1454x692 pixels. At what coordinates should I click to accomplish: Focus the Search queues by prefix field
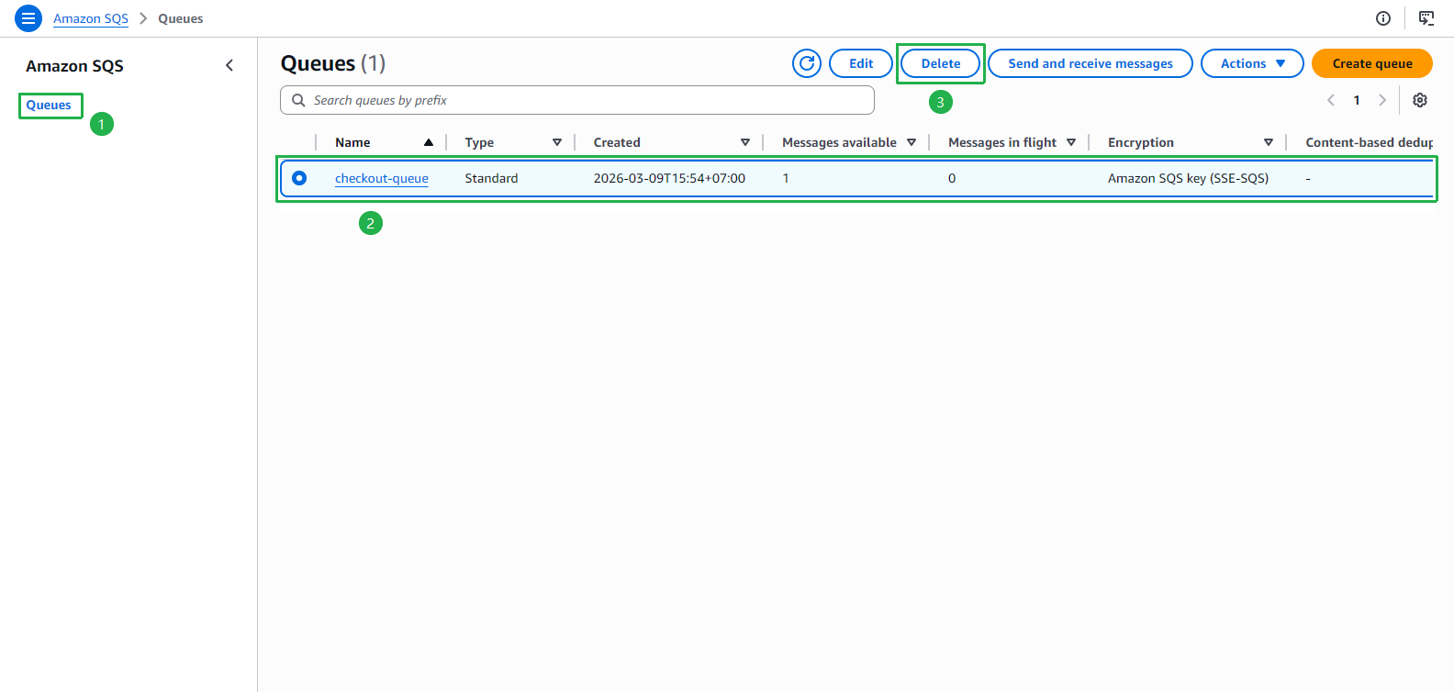pyautogui.click(x=577, y=100)
